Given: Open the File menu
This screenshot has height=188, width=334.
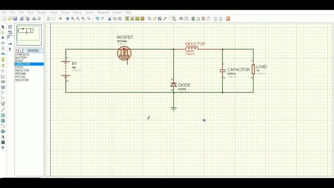Looking at the screenshot, I should (x=4, y=13).
